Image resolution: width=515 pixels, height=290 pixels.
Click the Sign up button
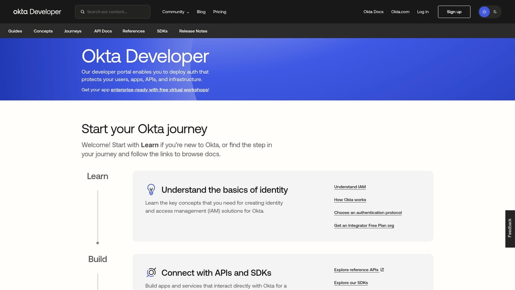coord(454,12)
